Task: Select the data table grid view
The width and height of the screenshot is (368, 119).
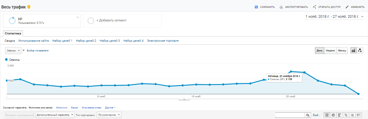Action: (327, 115)
